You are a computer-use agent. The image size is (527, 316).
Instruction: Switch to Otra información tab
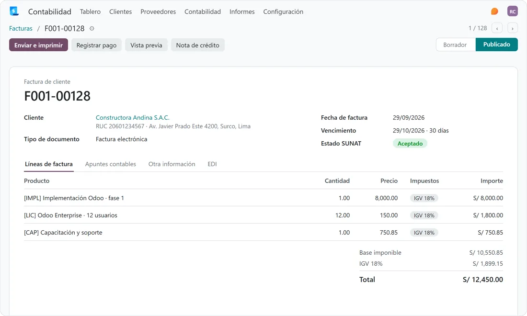[172, 164]
